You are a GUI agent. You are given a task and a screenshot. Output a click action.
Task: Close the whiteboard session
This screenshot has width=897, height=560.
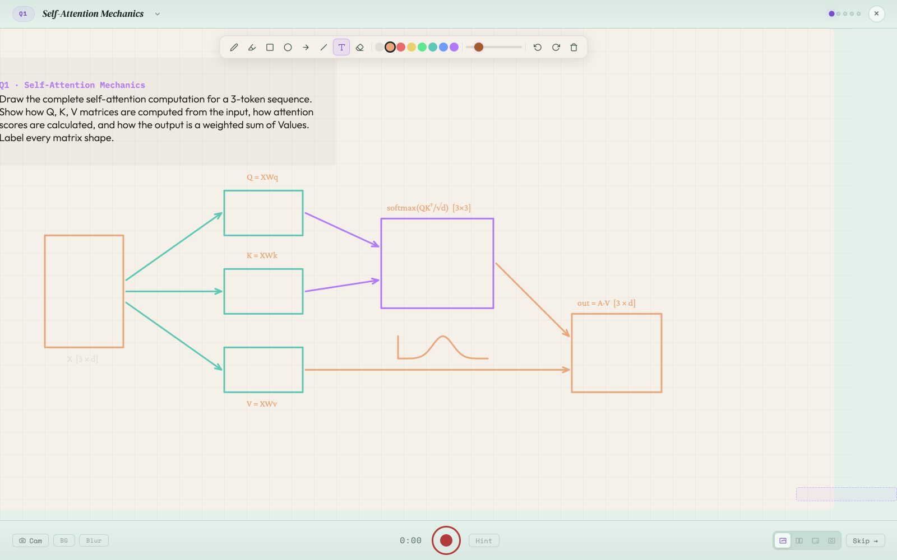point(877,13)
